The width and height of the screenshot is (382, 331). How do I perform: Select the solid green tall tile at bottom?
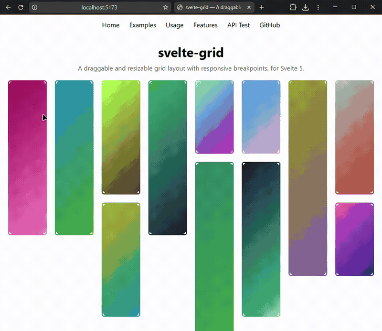click(x=214, y=246)
